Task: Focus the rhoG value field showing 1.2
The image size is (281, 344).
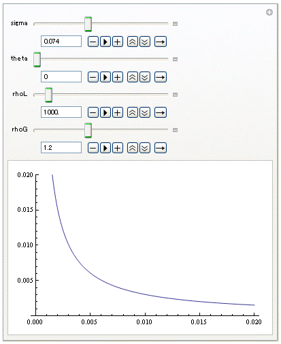Action: (61, 148)
